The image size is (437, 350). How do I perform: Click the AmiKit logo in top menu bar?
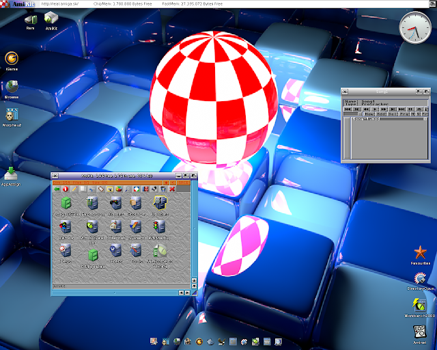point(18,4)
